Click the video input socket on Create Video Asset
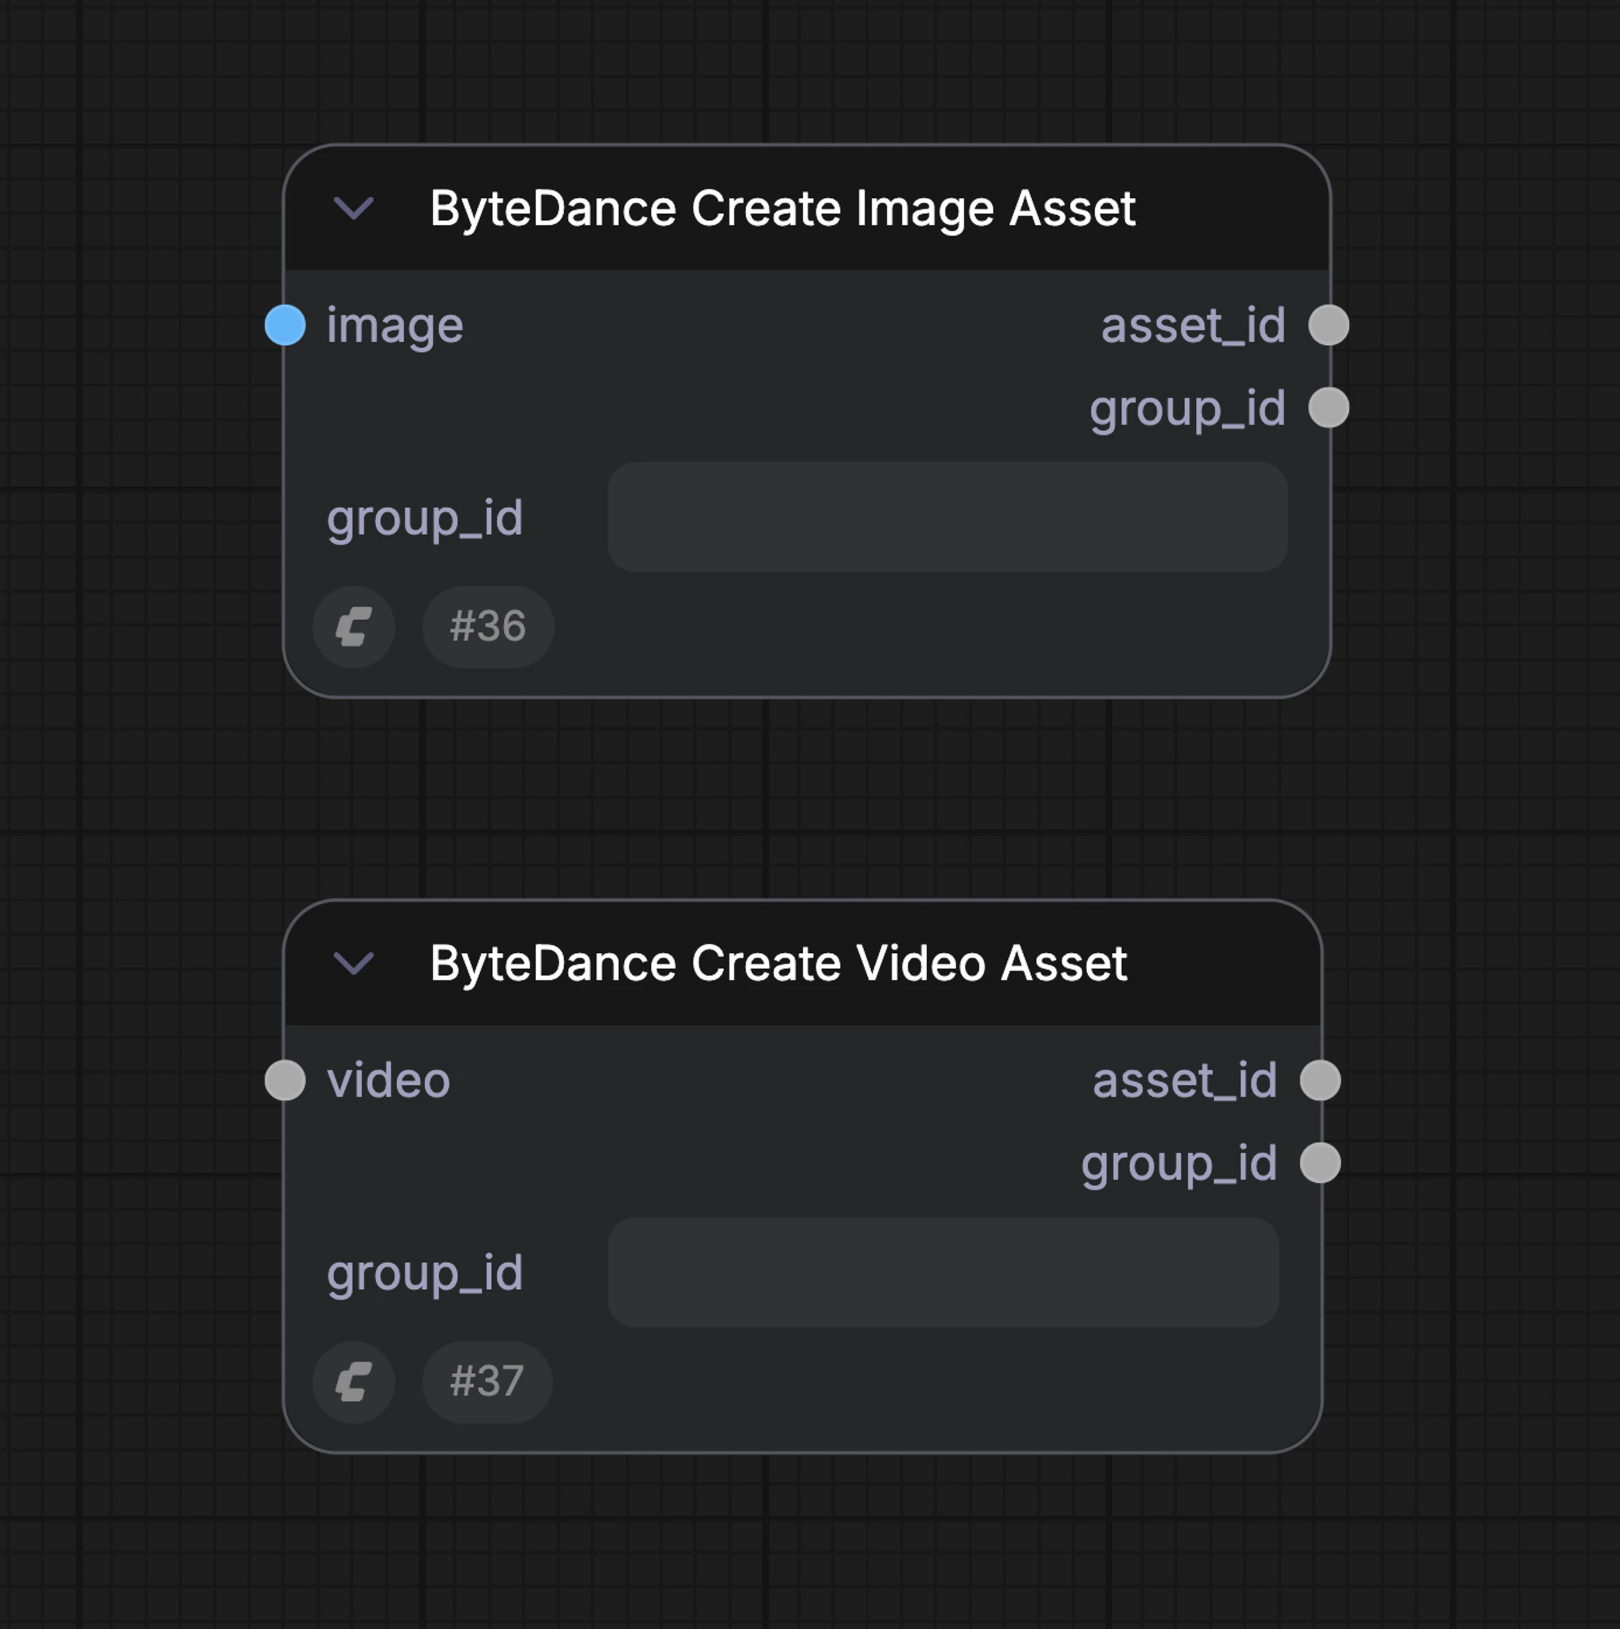1620x1629 pixels. tap(285, 1080)
